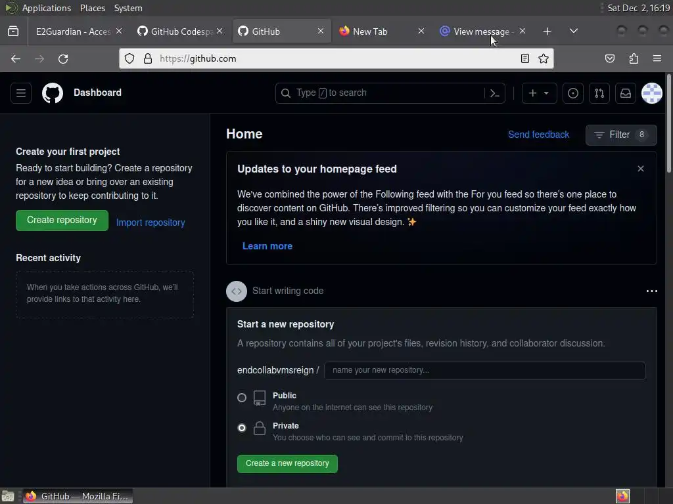The image size is (673, 504).
Task: Open the feed options three-dot menu
Action: (651, 291)
